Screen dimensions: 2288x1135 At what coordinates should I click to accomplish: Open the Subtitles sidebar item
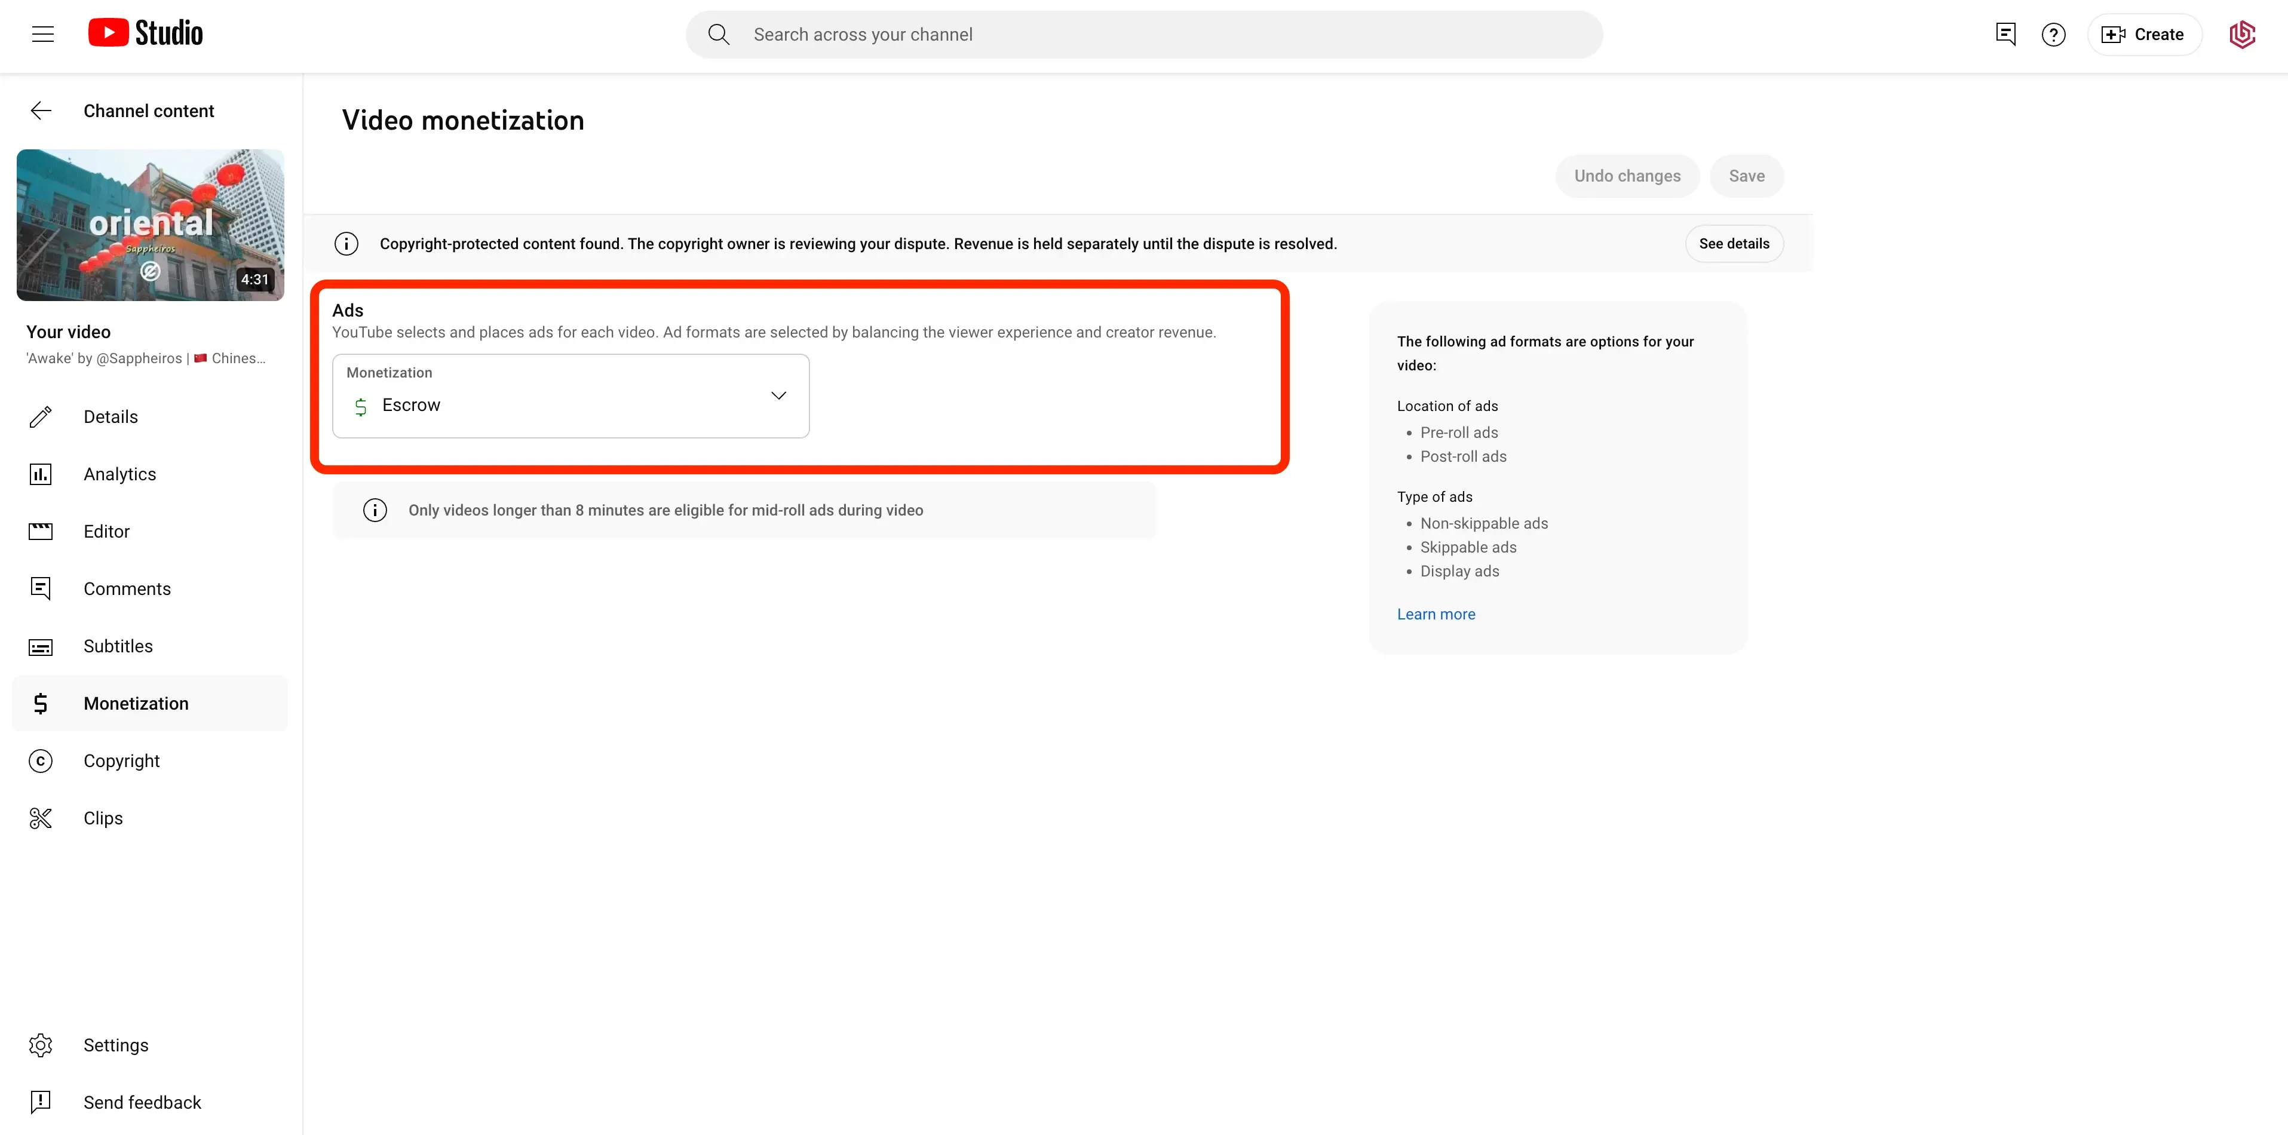[x=150, y=646]
